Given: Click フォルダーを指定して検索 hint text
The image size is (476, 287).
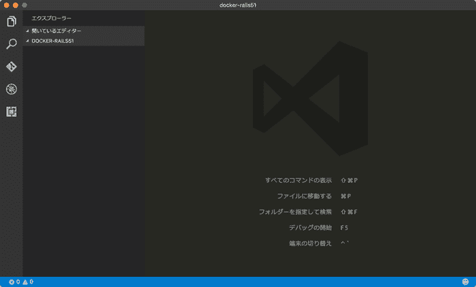Looking at the screenshot, I should (295, 212).
